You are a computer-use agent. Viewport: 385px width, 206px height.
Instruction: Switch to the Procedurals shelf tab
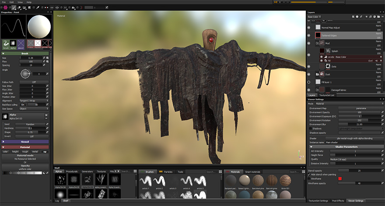point(72,171)
